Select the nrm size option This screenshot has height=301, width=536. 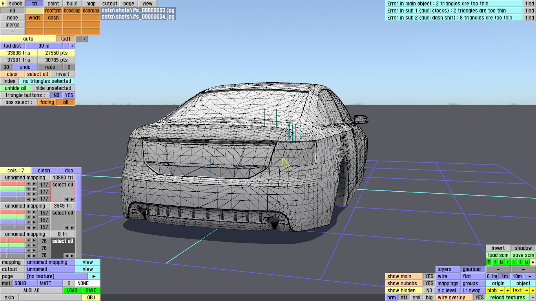coord(392,297)
